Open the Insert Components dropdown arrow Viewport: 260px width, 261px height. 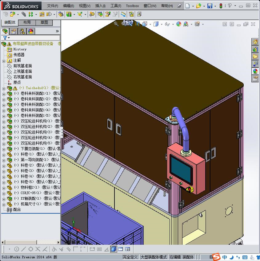(x=18, y=14)
